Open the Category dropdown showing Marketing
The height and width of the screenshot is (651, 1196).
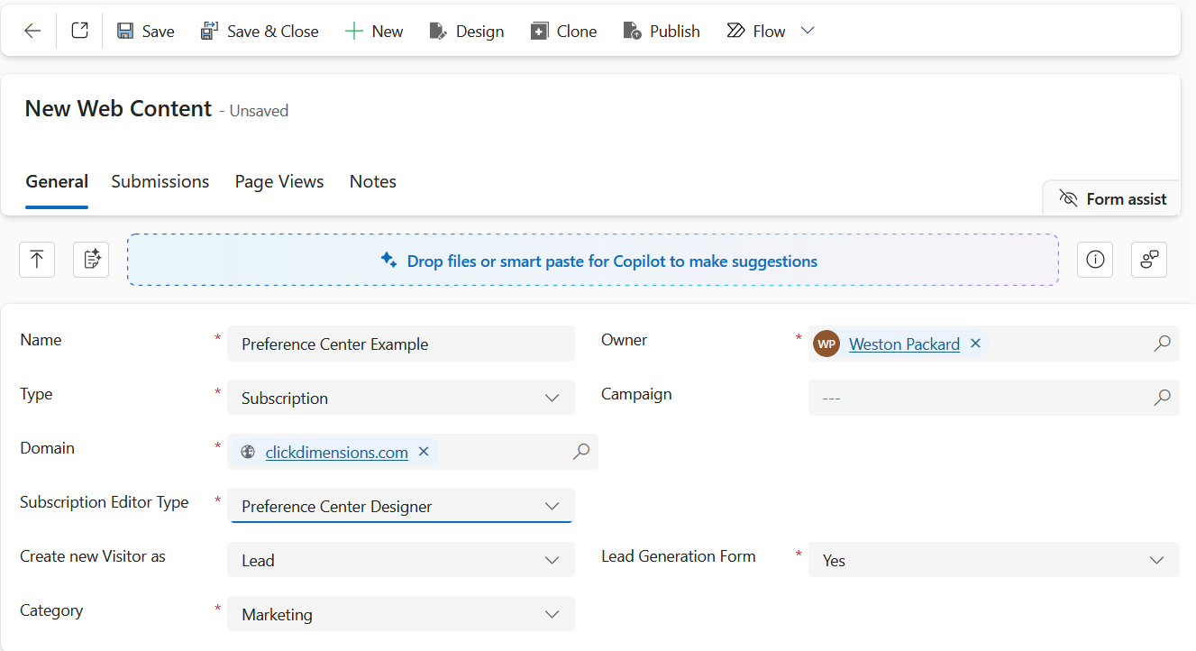pyautogui.click(x=401, y=614)
